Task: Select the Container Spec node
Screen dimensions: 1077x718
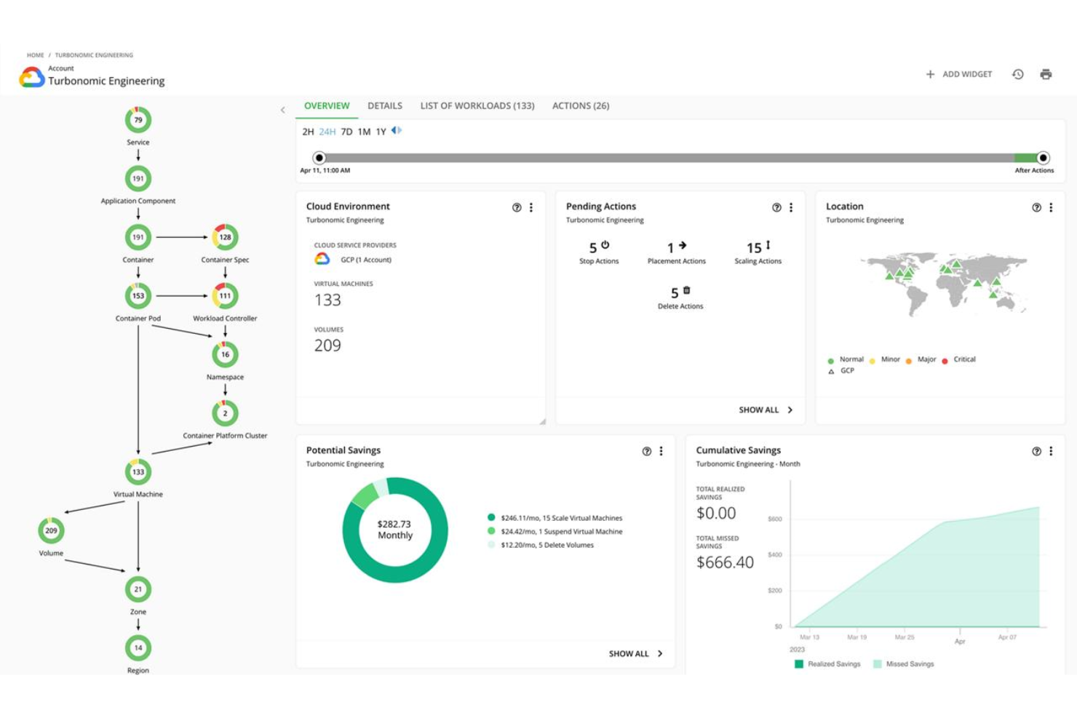Action: click(x=225, y=237)
